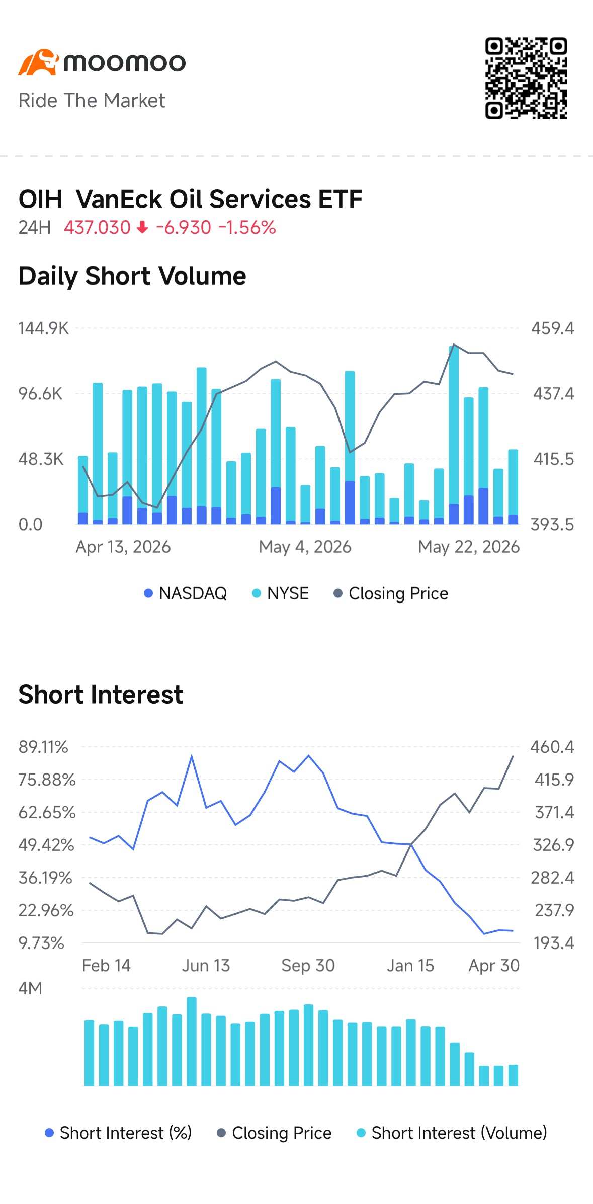Select the tallest NYSE short volume bar

click(454, 435)
